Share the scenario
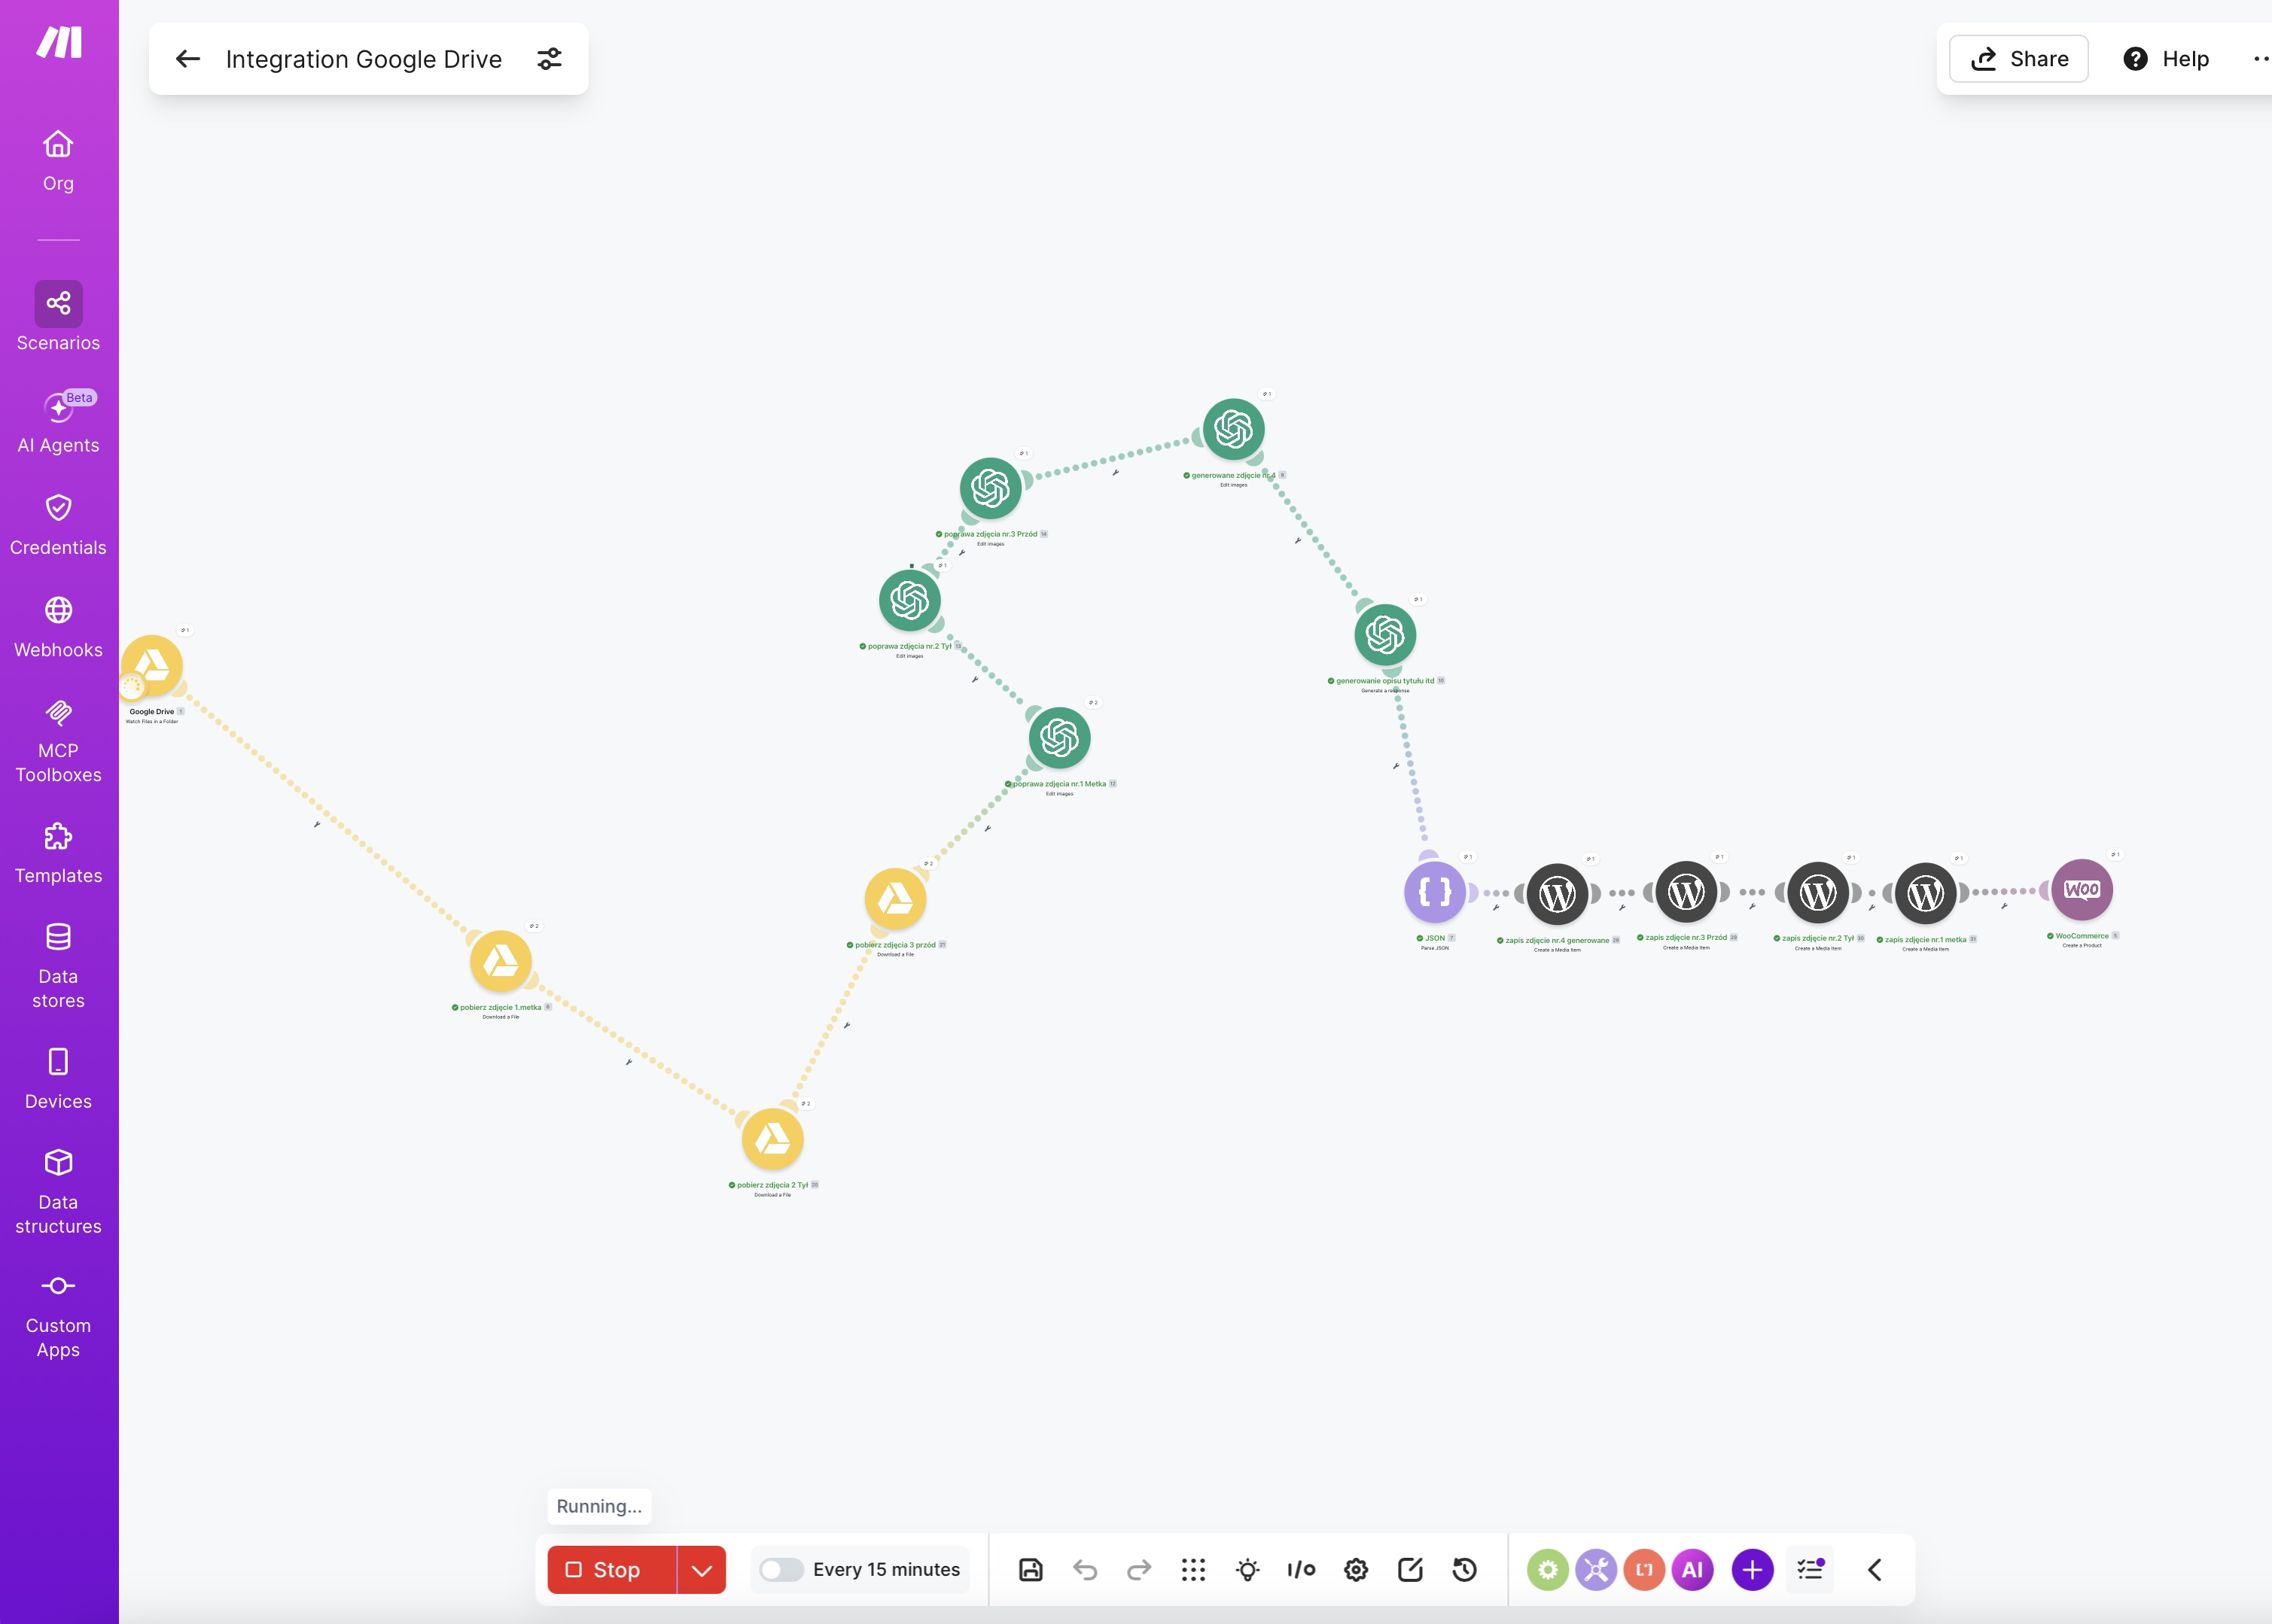2272x1624 pixels. [2019, 59]
